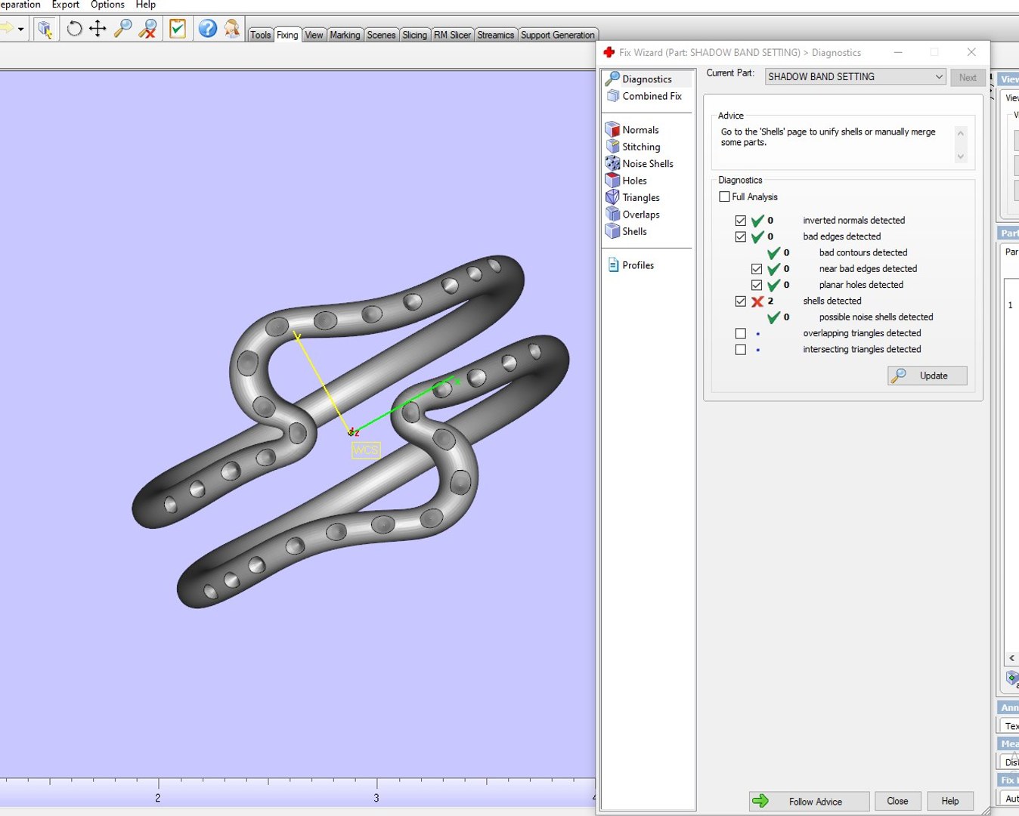Open the support agent icon
Image resolution: width=1019 pixels, height=816 pixels.
pyautogui.click(x=232, y=29)
